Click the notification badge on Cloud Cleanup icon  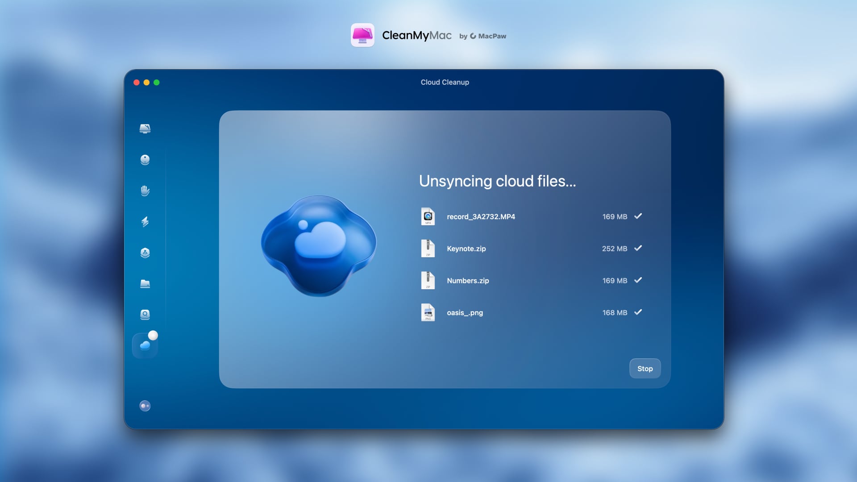153,334
